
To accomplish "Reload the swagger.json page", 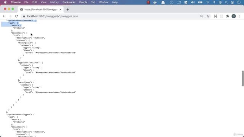I will tap(16, 16).
